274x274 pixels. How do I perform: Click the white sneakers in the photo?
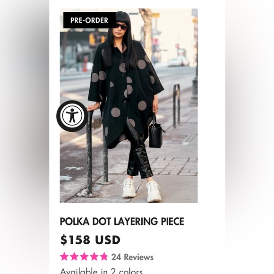[142, 190]
